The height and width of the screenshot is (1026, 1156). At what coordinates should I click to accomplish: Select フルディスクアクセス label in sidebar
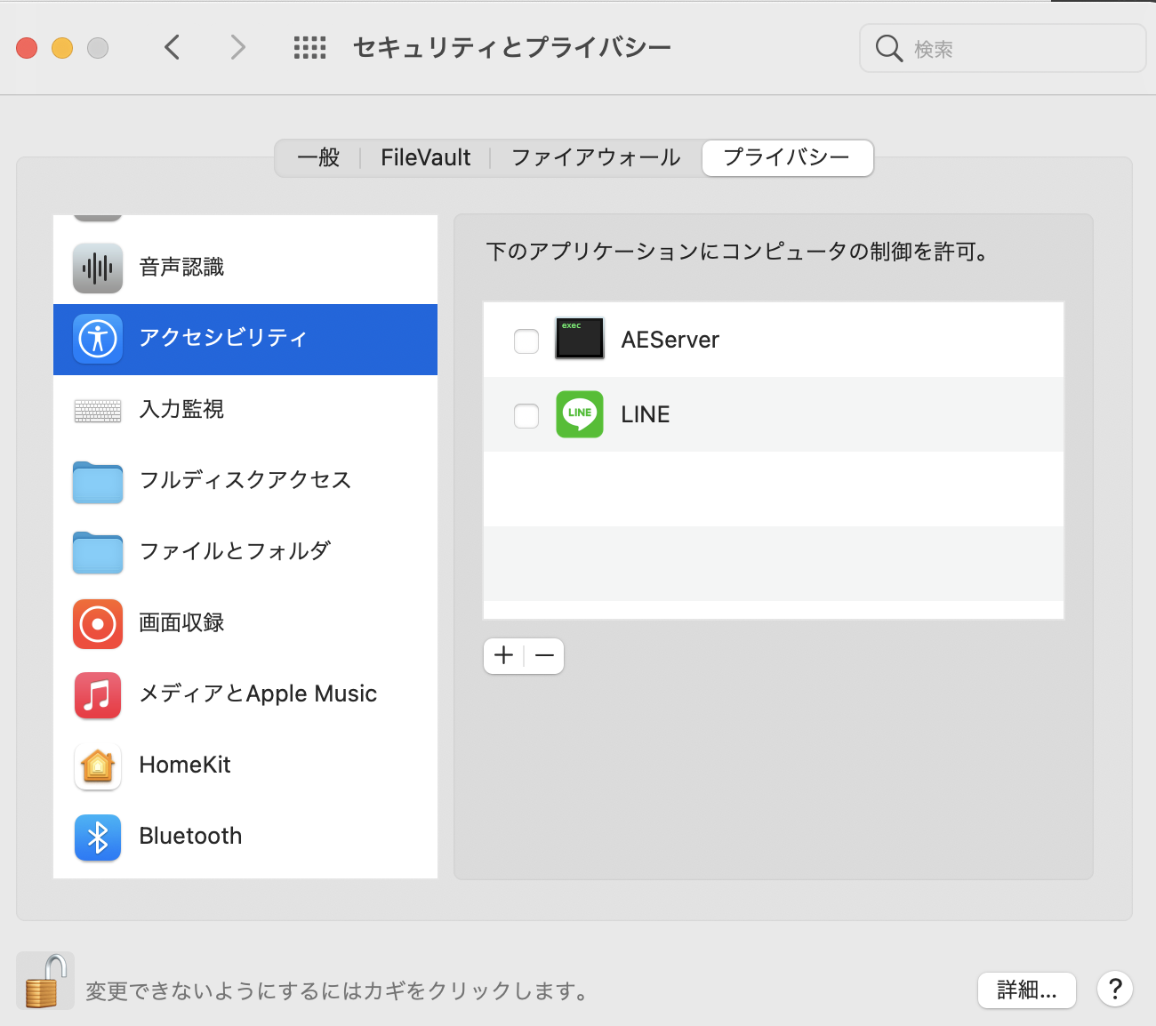point(245,481)
